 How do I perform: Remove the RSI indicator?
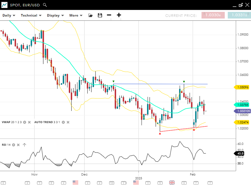point(18,145)
